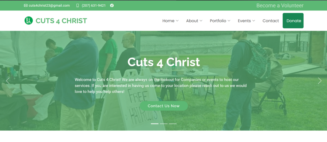
Task: Click the mobile phone icon
Action: point(78,6)
